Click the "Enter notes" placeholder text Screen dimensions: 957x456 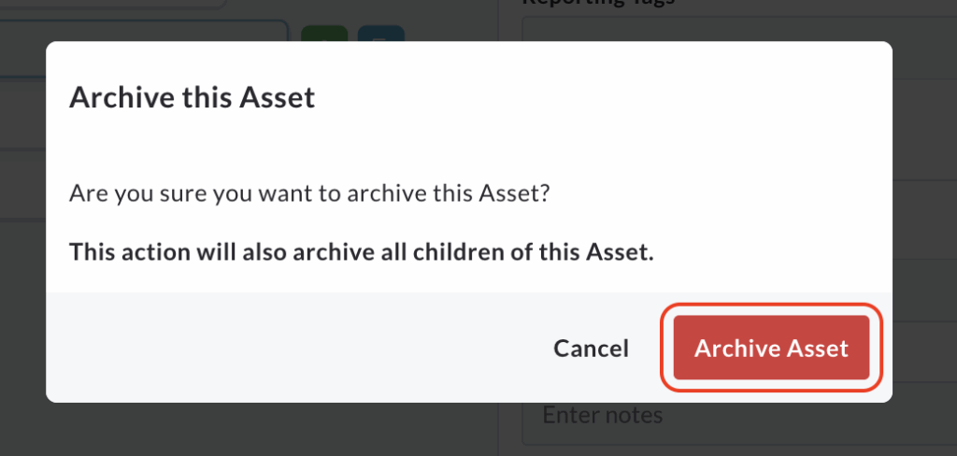[x=603, y=415]
